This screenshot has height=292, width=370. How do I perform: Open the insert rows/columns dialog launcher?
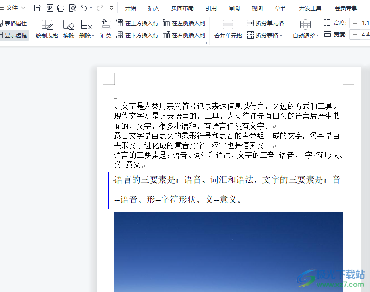(206, 43)
